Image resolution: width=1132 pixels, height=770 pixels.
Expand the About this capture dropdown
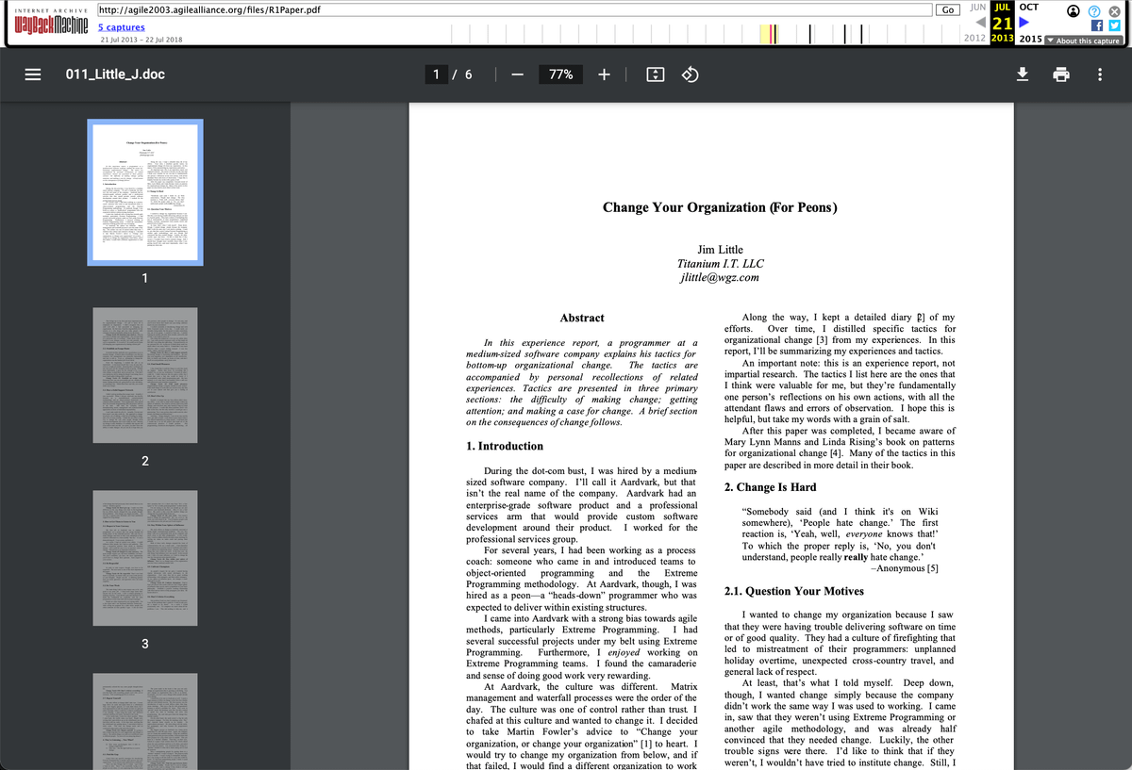1083,41
